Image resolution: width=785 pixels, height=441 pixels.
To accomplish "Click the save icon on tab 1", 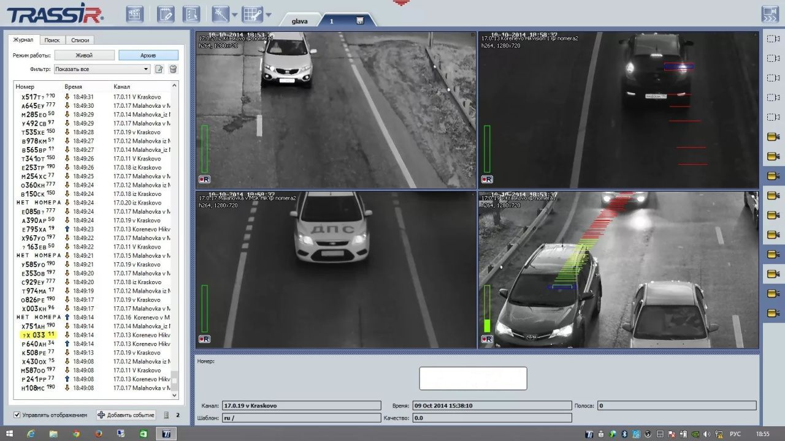I will click(x=360, y=21).
